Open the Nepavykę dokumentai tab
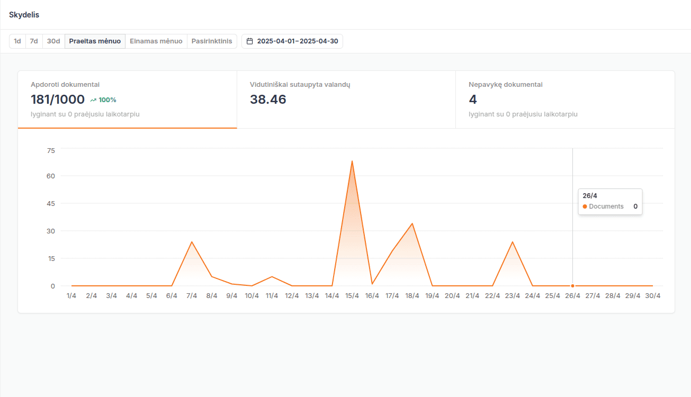 click(565, 100)
